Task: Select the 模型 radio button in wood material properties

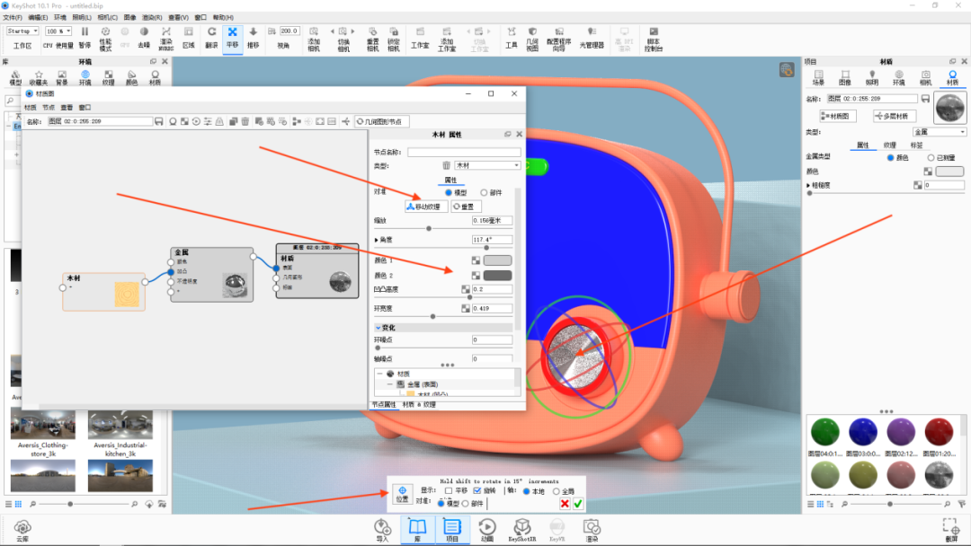Action: point(450,193)
